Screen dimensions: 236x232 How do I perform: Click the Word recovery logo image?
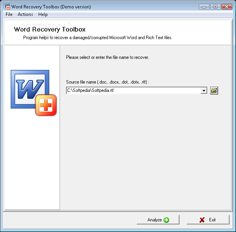34,93
